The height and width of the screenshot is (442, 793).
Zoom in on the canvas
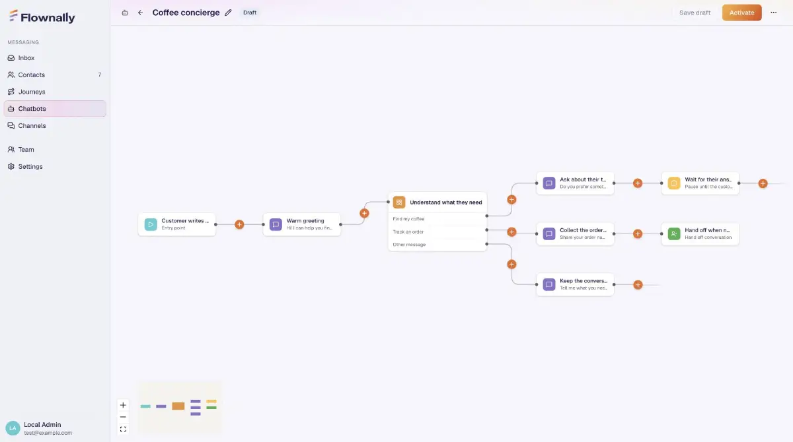tap(123, 405)
